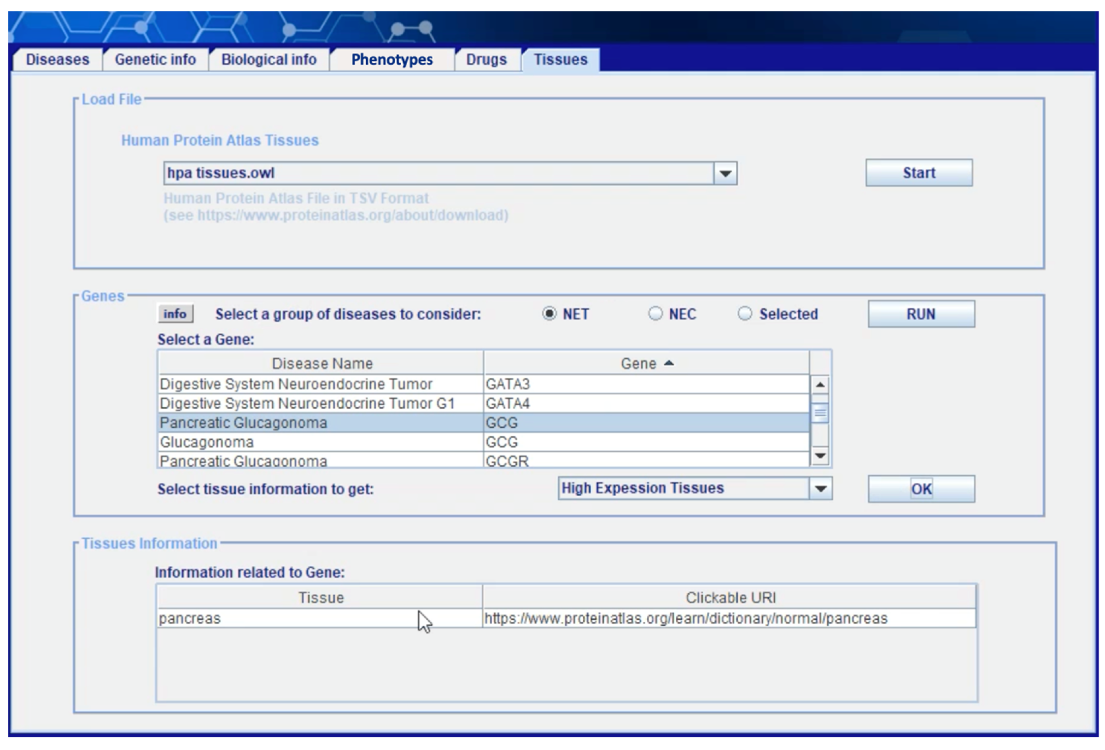Switch to the Diseases tab
Image resolution: width=1105 pixels, height=750 pixels.
coord(57,59)
